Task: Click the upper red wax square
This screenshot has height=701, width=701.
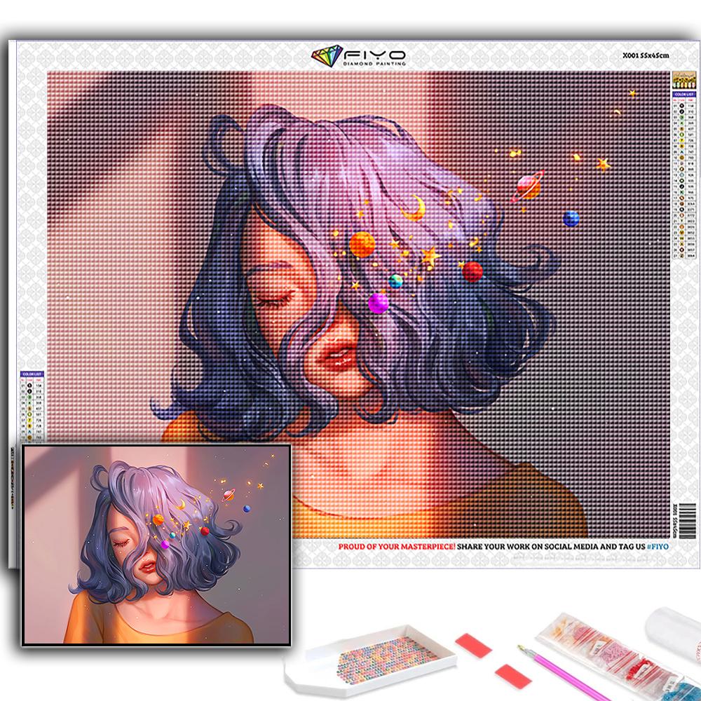Action: pyautogui.click(x=473, y=645)
